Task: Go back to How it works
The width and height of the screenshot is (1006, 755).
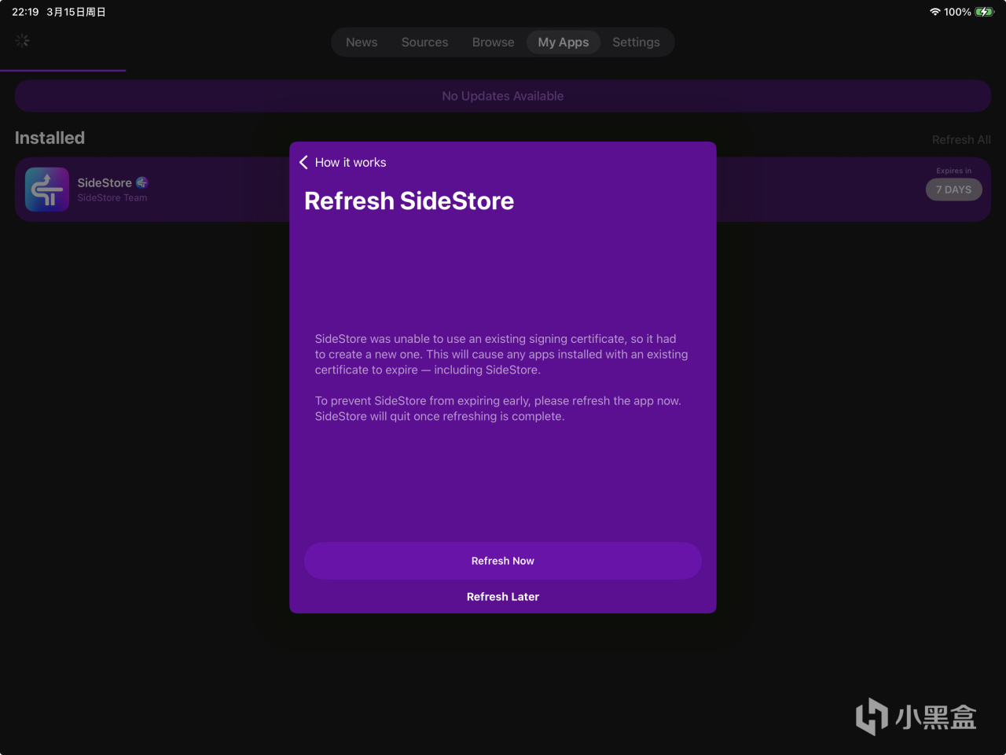Action: coord(351,162)
